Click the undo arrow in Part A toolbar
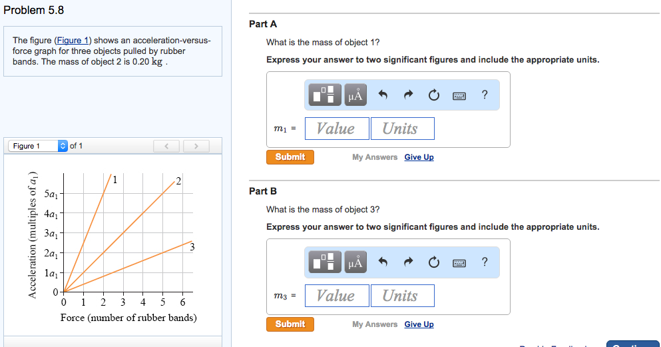 click(383, 95)
